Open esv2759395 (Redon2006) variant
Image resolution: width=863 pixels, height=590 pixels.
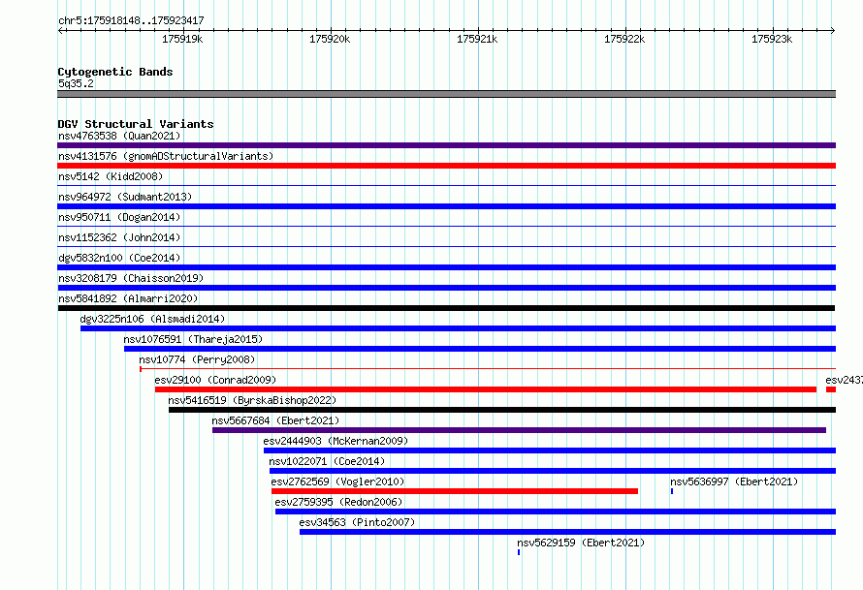(338, 502)
